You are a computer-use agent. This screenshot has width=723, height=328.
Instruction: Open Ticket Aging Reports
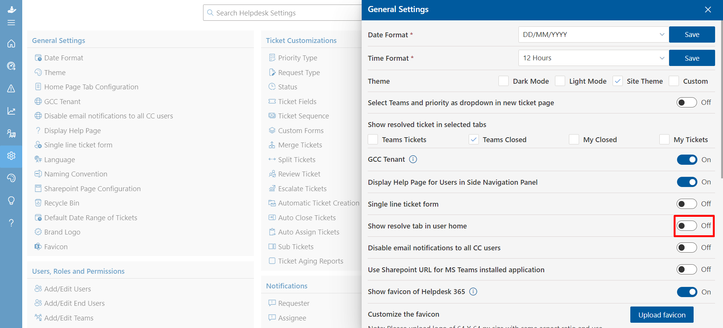coord(310,261)
